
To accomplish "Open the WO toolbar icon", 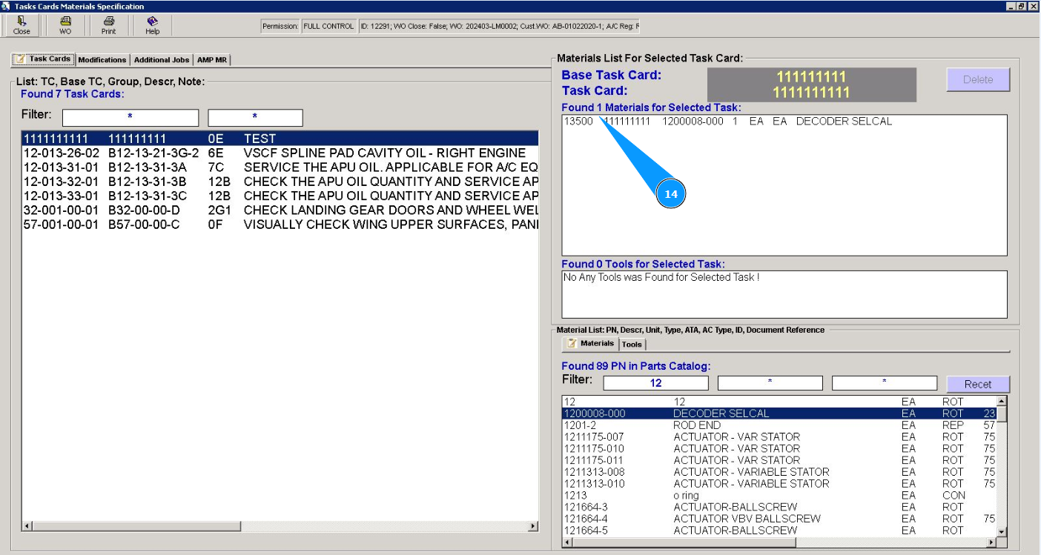I will coord(65,25).
